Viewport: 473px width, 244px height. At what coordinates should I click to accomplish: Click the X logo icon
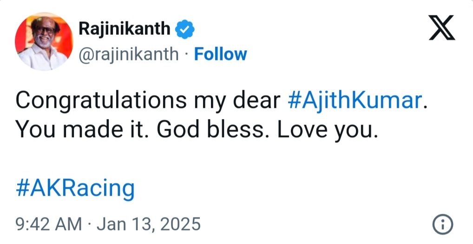point(441,30)
